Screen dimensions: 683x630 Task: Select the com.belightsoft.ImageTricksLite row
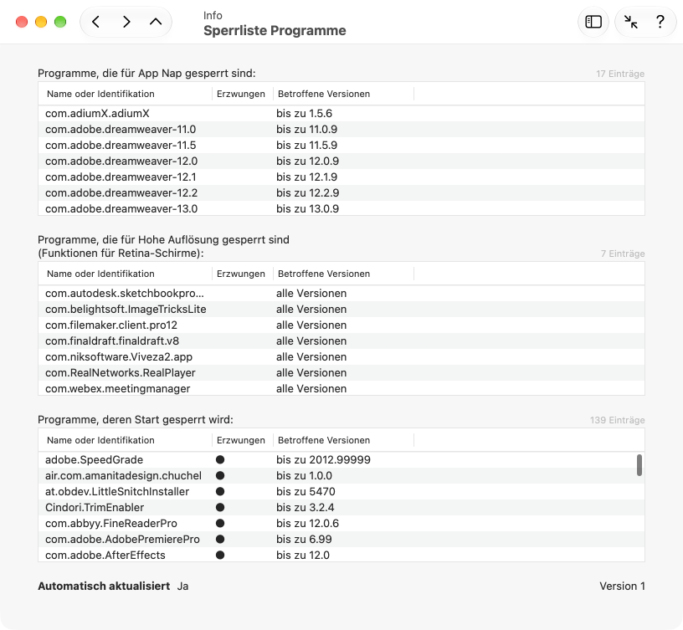(341, 309)
